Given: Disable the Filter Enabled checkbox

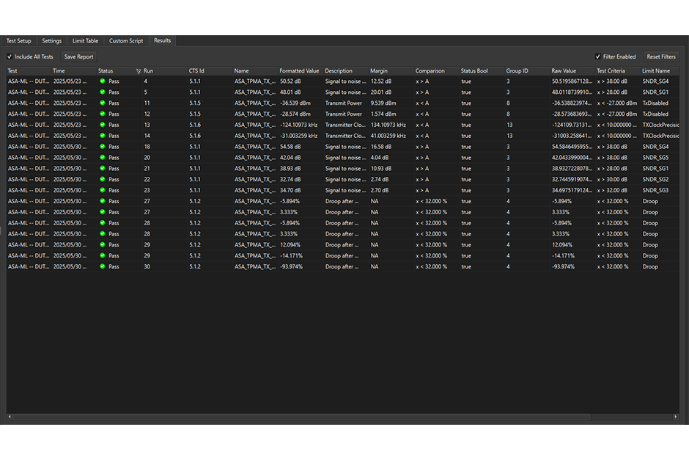Looking at the screenshot, I should 597,56.
